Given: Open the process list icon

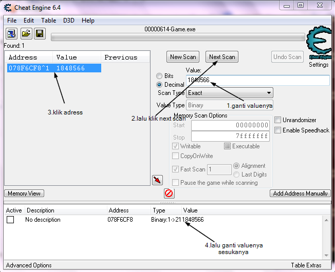Looking at the screenshot, I should click(x=11, y=33).
